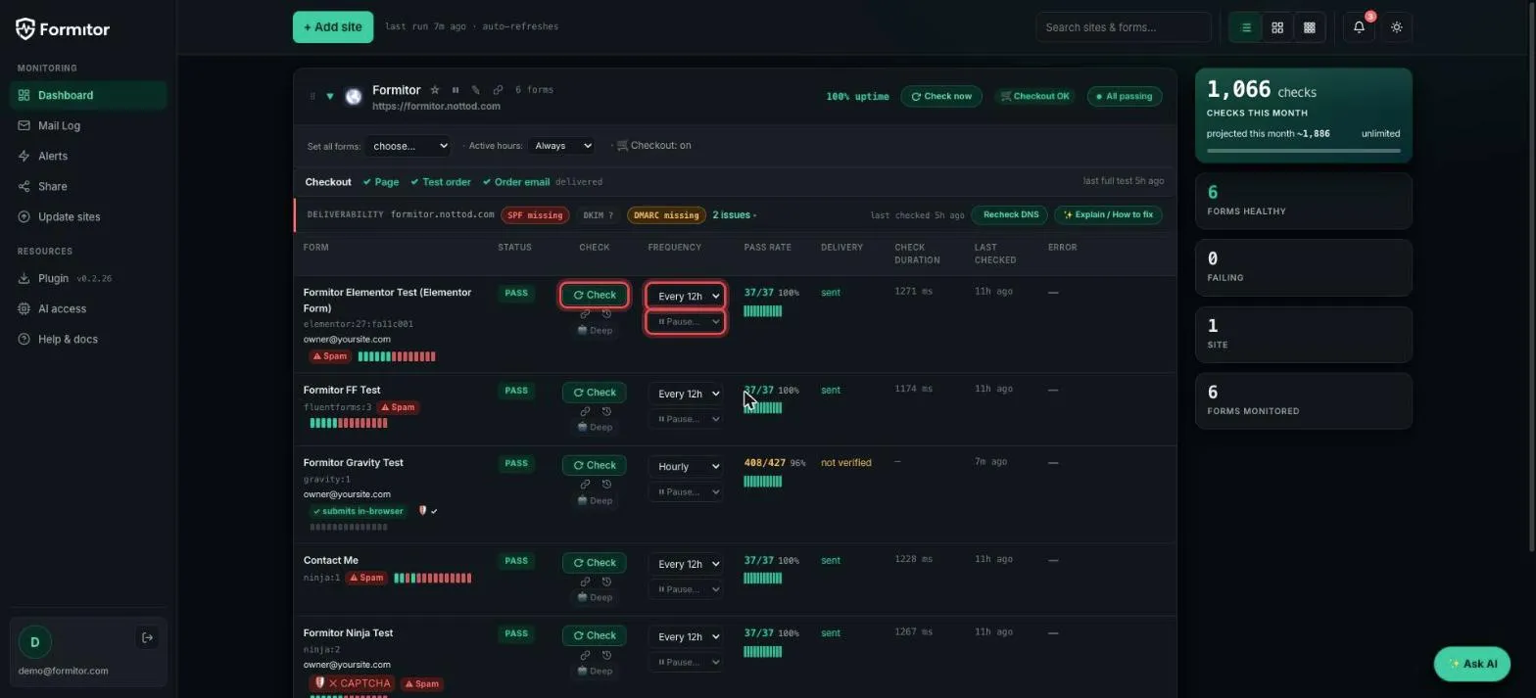This screenshot has width=1536, height=698.
Task: Open the Hourly frequency dropdown for Gravity Test
Action: [x=685, y=467]
